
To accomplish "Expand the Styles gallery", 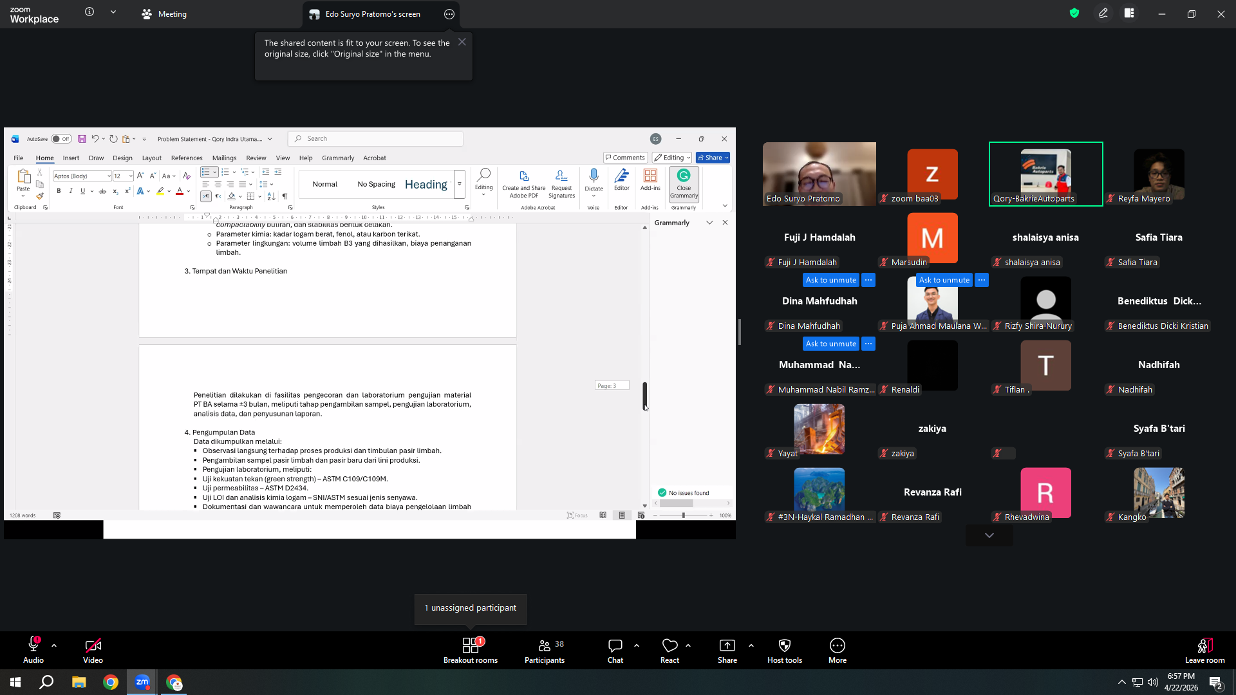I will (460, 184).
